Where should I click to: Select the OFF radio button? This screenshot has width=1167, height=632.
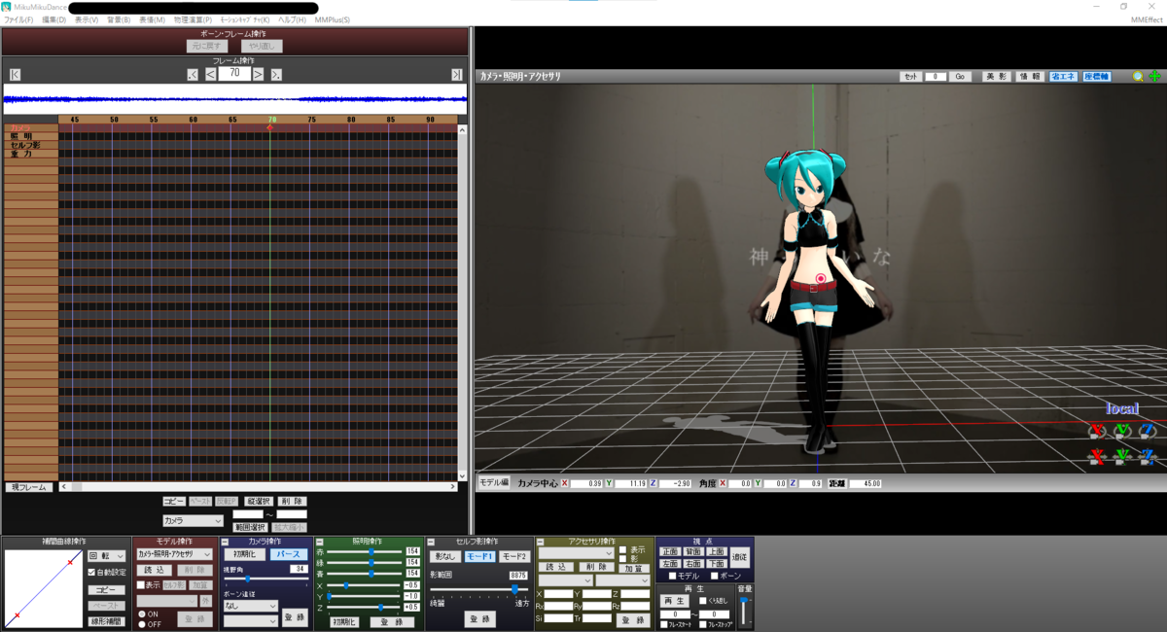141,623
